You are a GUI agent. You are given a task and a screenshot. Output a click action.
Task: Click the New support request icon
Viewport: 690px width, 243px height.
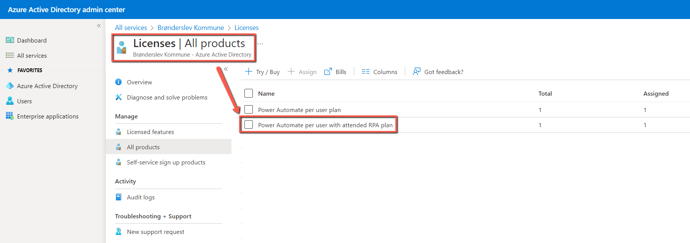[x=119, y=232]
